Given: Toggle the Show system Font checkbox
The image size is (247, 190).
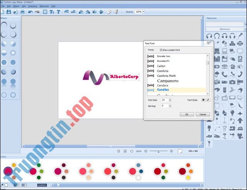Looking at the screenshot, I should [161, 50].
